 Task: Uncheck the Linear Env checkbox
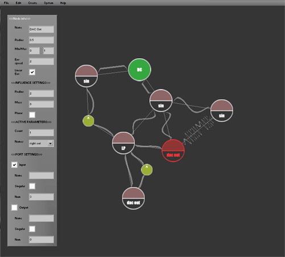pyautogui.click(x=32, y=72)
